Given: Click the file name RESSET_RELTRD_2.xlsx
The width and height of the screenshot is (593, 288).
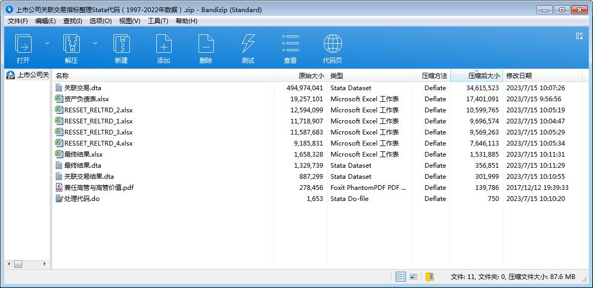Looking at the screenshot, I should click(x=99, y=110).
